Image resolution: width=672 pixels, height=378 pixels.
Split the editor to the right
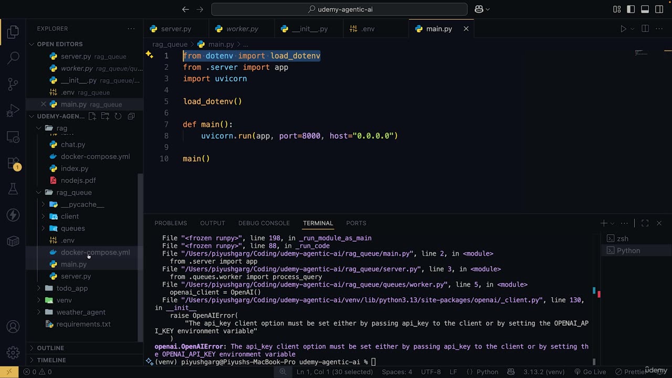tap(645, 29)
